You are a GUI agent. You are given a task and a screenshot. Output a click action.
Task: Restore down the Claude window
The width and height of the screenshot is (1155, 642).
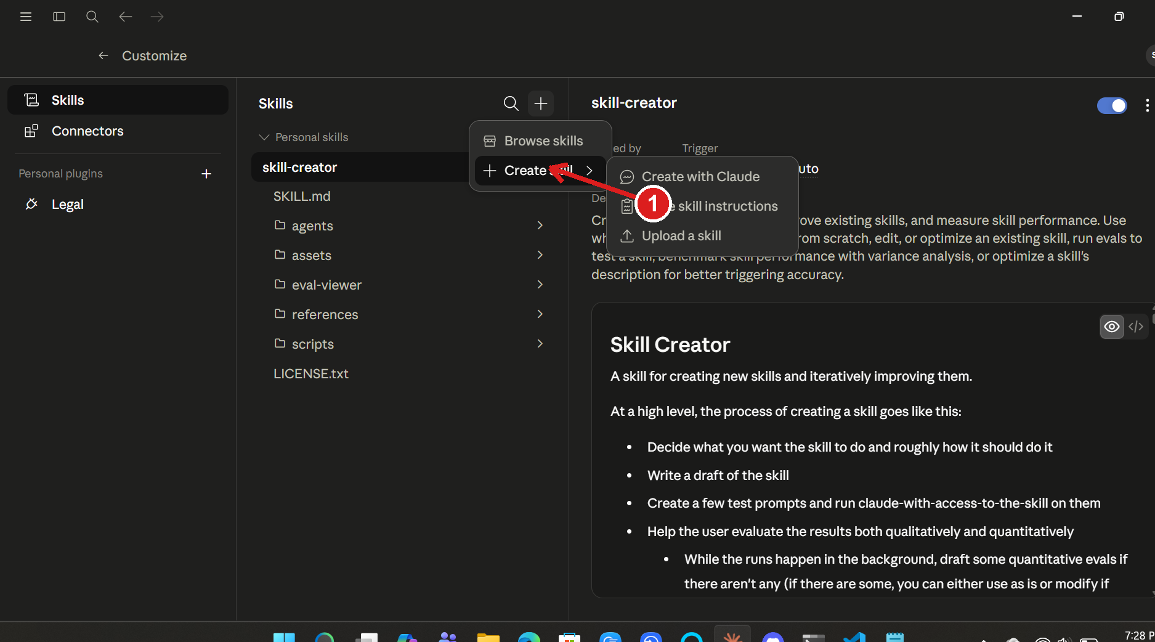pyautogui.click(x=1119, y=17)
